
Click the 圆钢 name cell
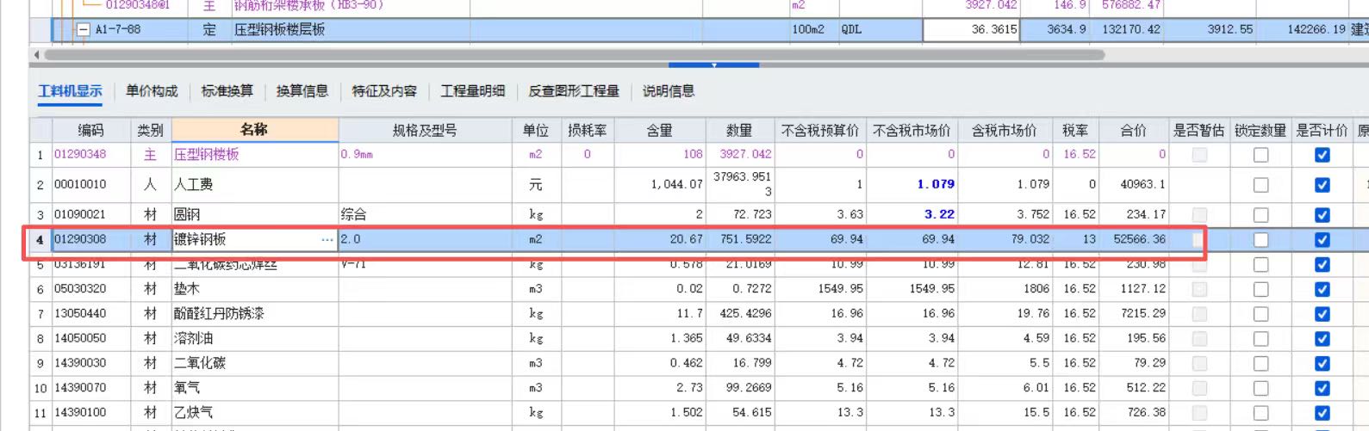coord(254,214)
